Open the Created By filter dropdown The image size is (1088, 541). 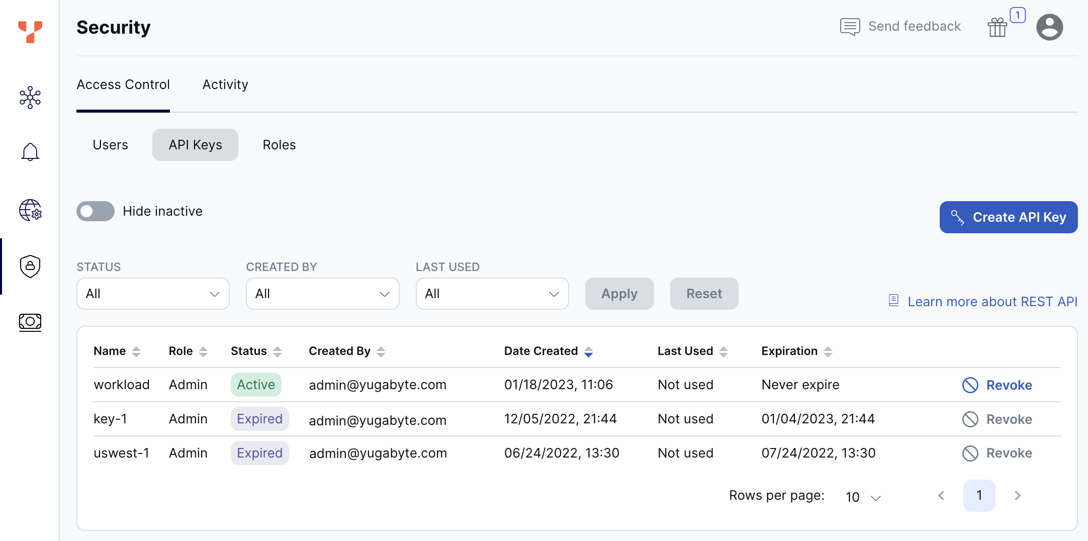(322, 294)
